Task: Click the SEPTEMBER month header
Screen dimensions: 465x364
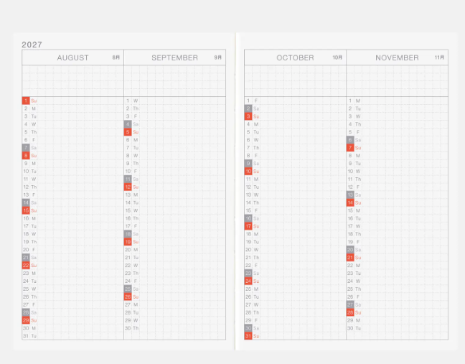Action: coord(174,57)
